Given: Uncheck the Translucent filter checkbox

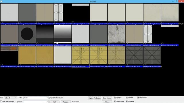Looking at the screenshot, I should [x=115, y=101].
